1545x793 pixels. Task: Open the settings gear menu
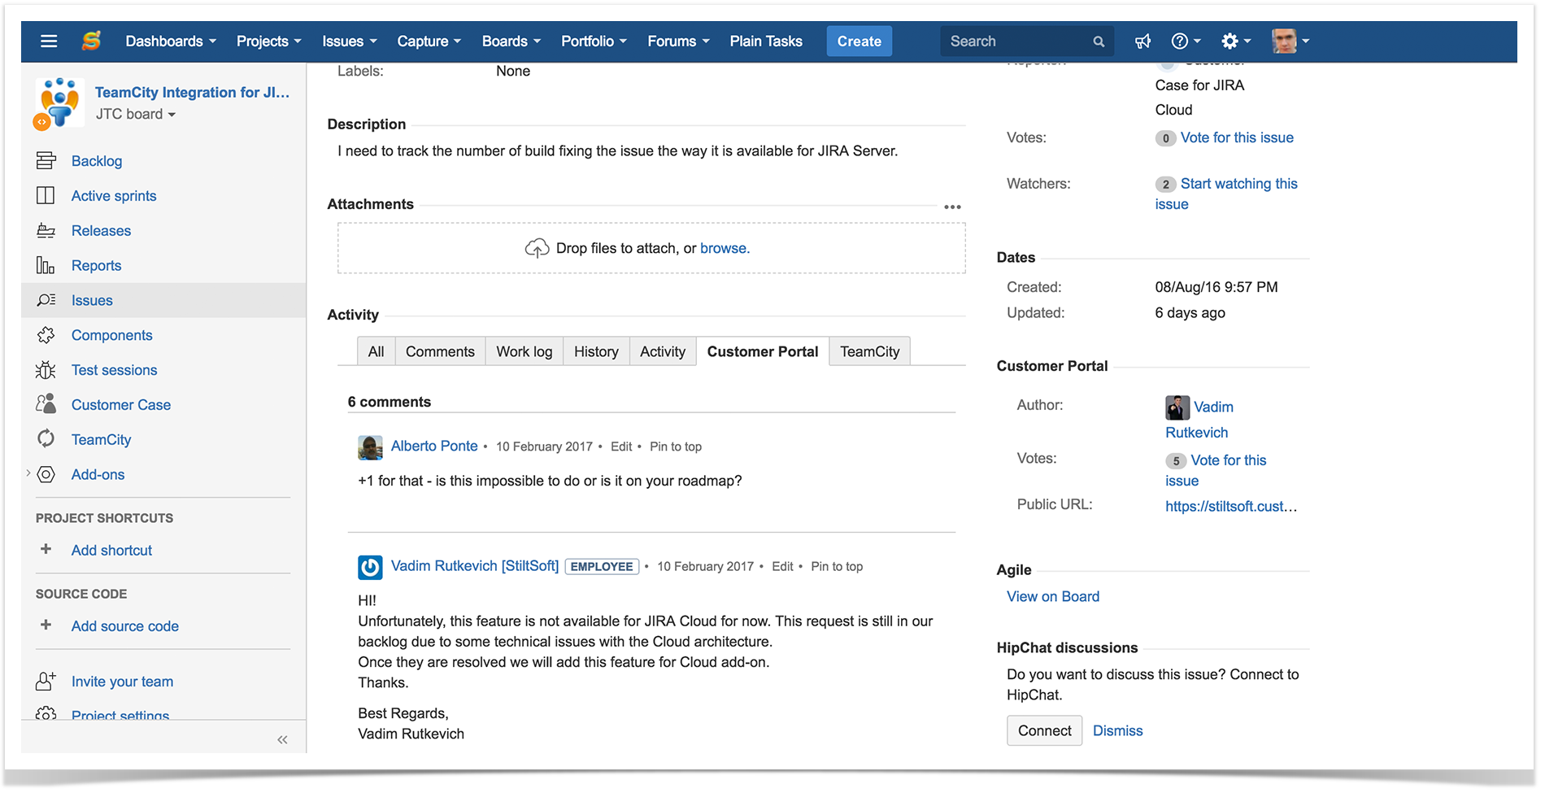[x=1236, y=41]
